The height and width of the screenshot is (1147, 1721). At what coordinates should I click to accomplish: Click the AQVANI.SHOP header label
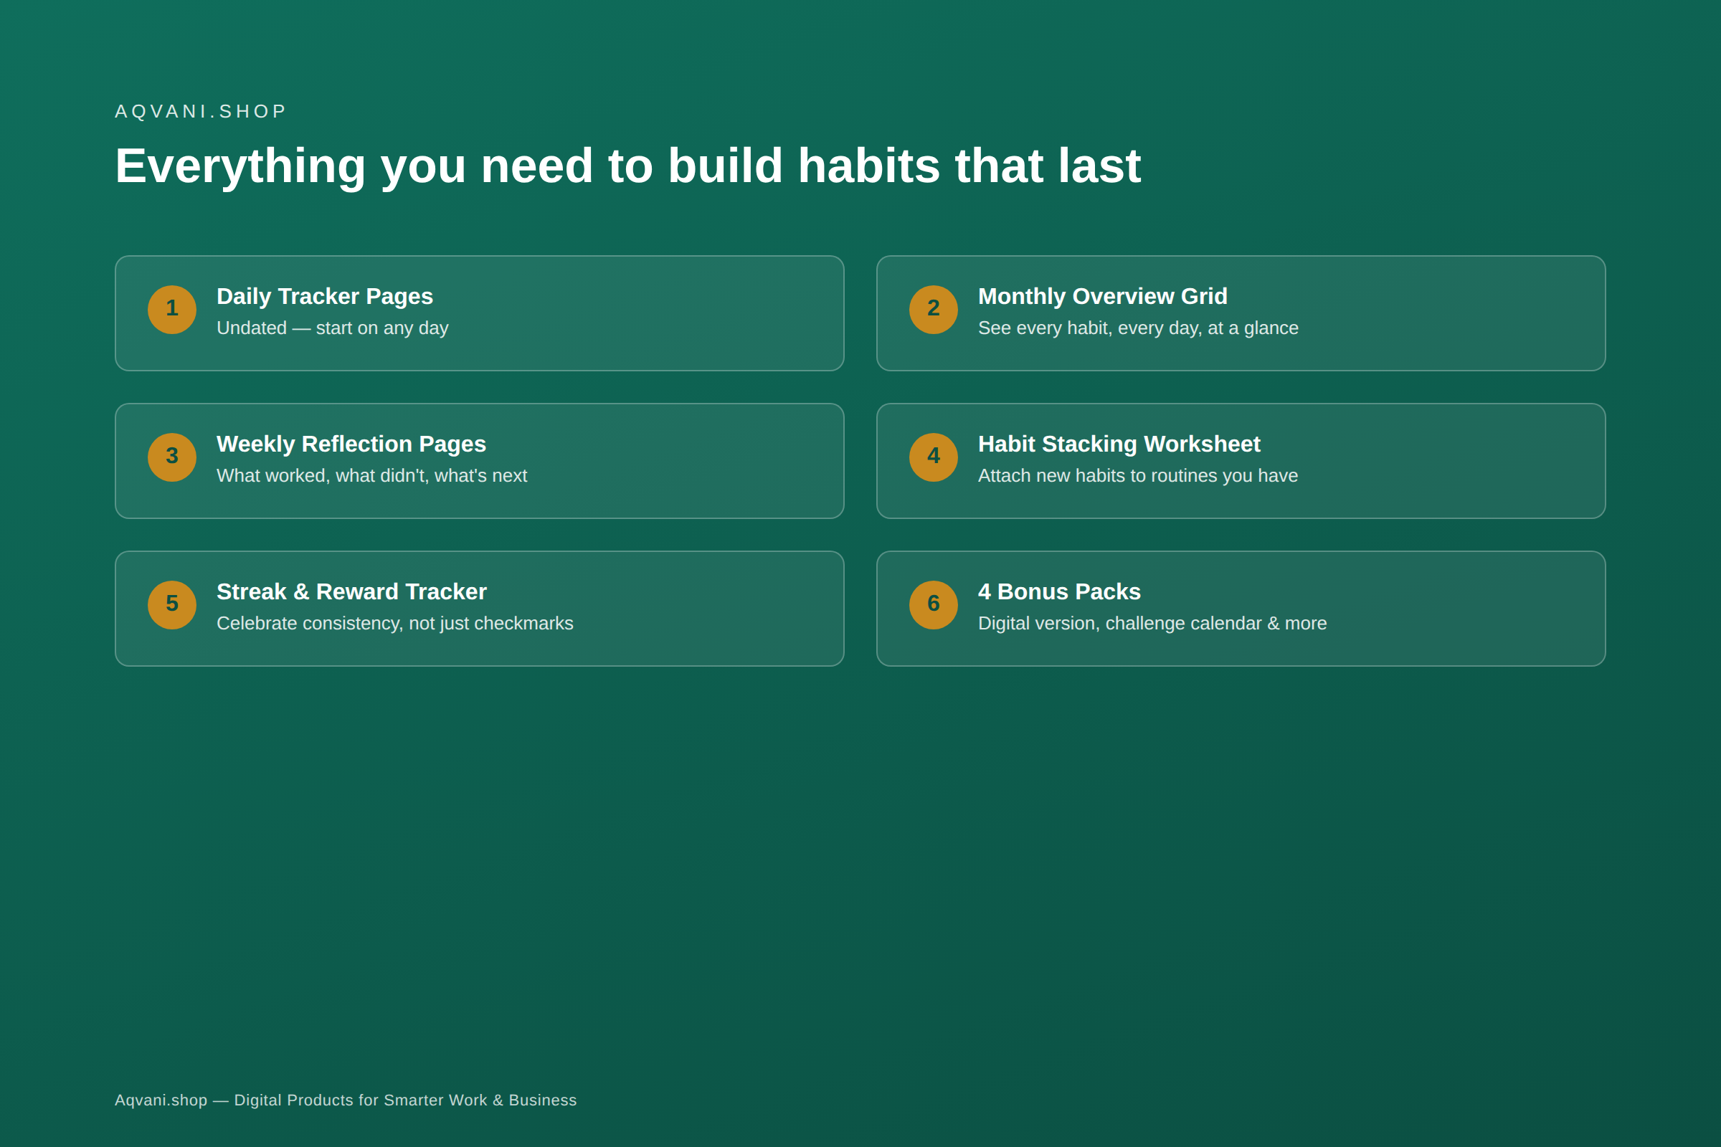pos(201,111)
